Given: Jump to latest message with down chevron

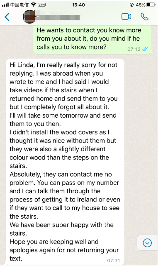Looking at the screenshot, I should 147,243.
